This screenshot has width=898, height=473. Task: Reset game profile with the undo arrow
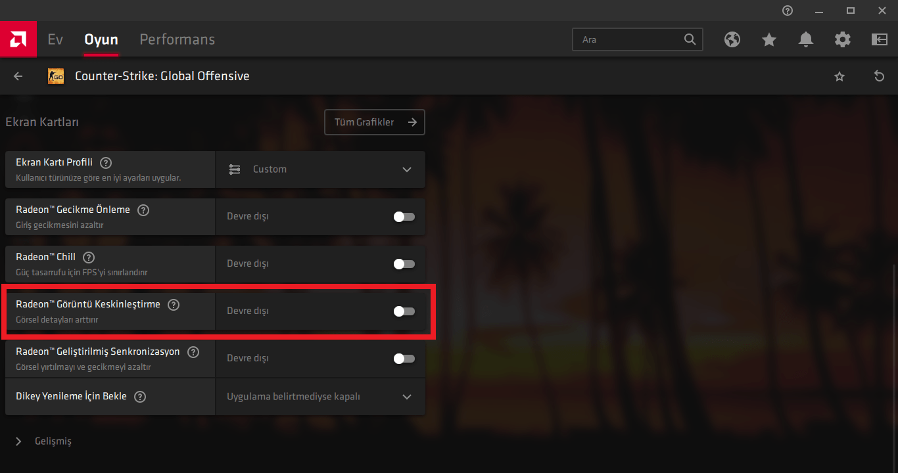tap(880, 76)
